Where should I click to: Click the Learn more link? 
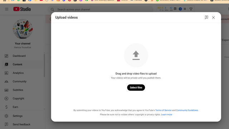click(x=166, y=115)
